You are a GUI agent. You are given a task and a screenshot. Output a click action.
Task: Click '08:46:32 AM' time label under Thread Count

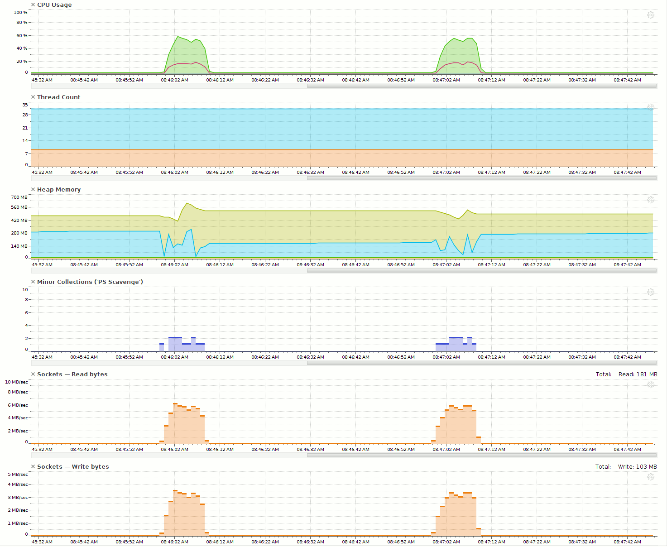310,172
